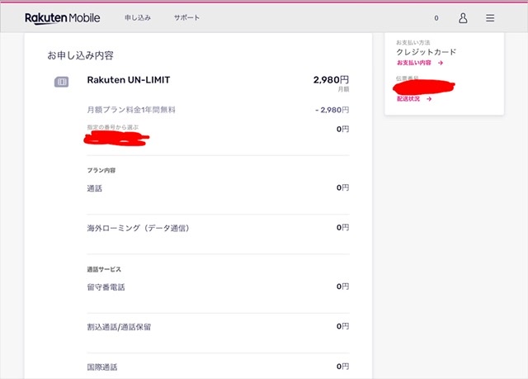
Task: Click the 通話 plan item
Action: coord(218,188)
